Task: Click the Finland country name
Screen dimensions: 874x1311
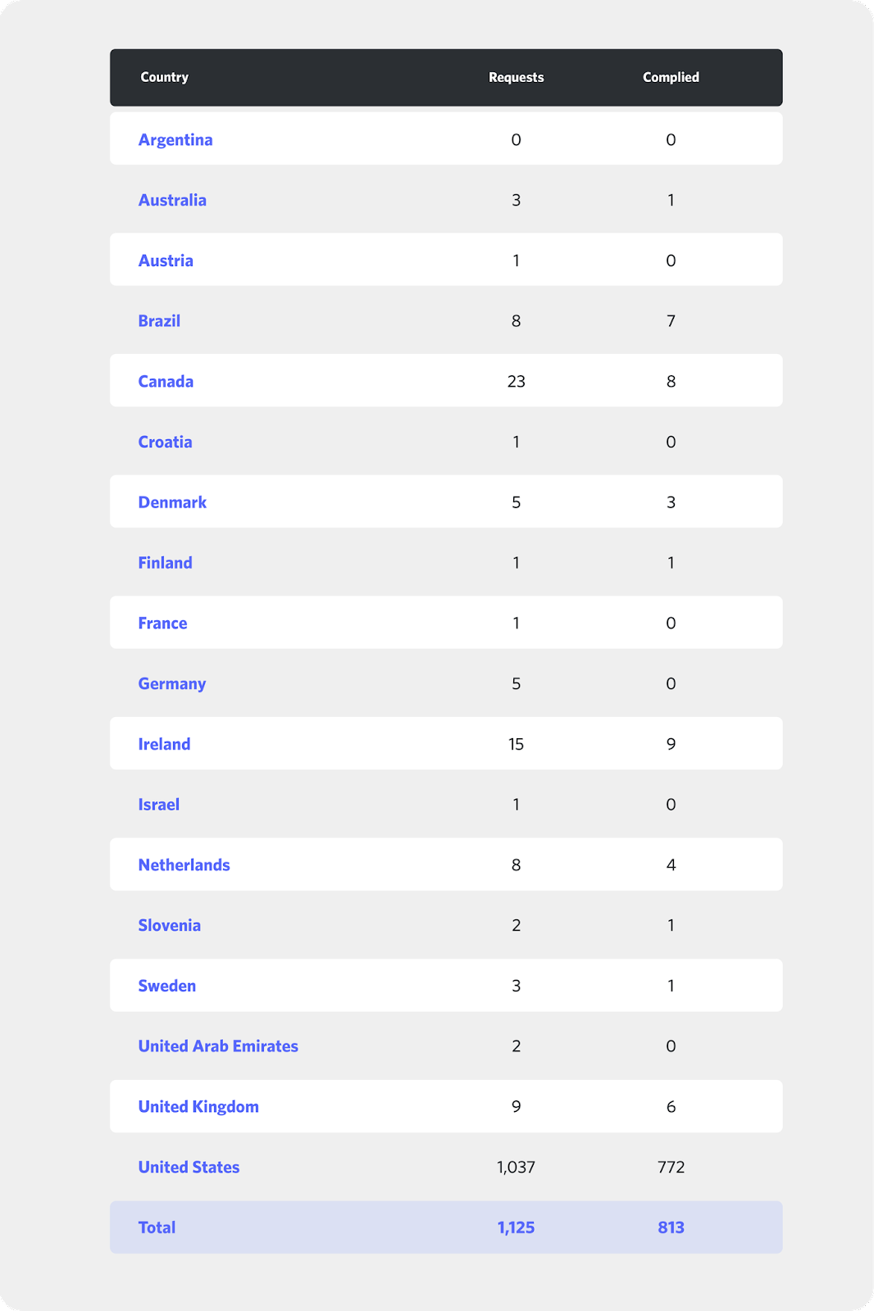Action: (x=165, y=563)
